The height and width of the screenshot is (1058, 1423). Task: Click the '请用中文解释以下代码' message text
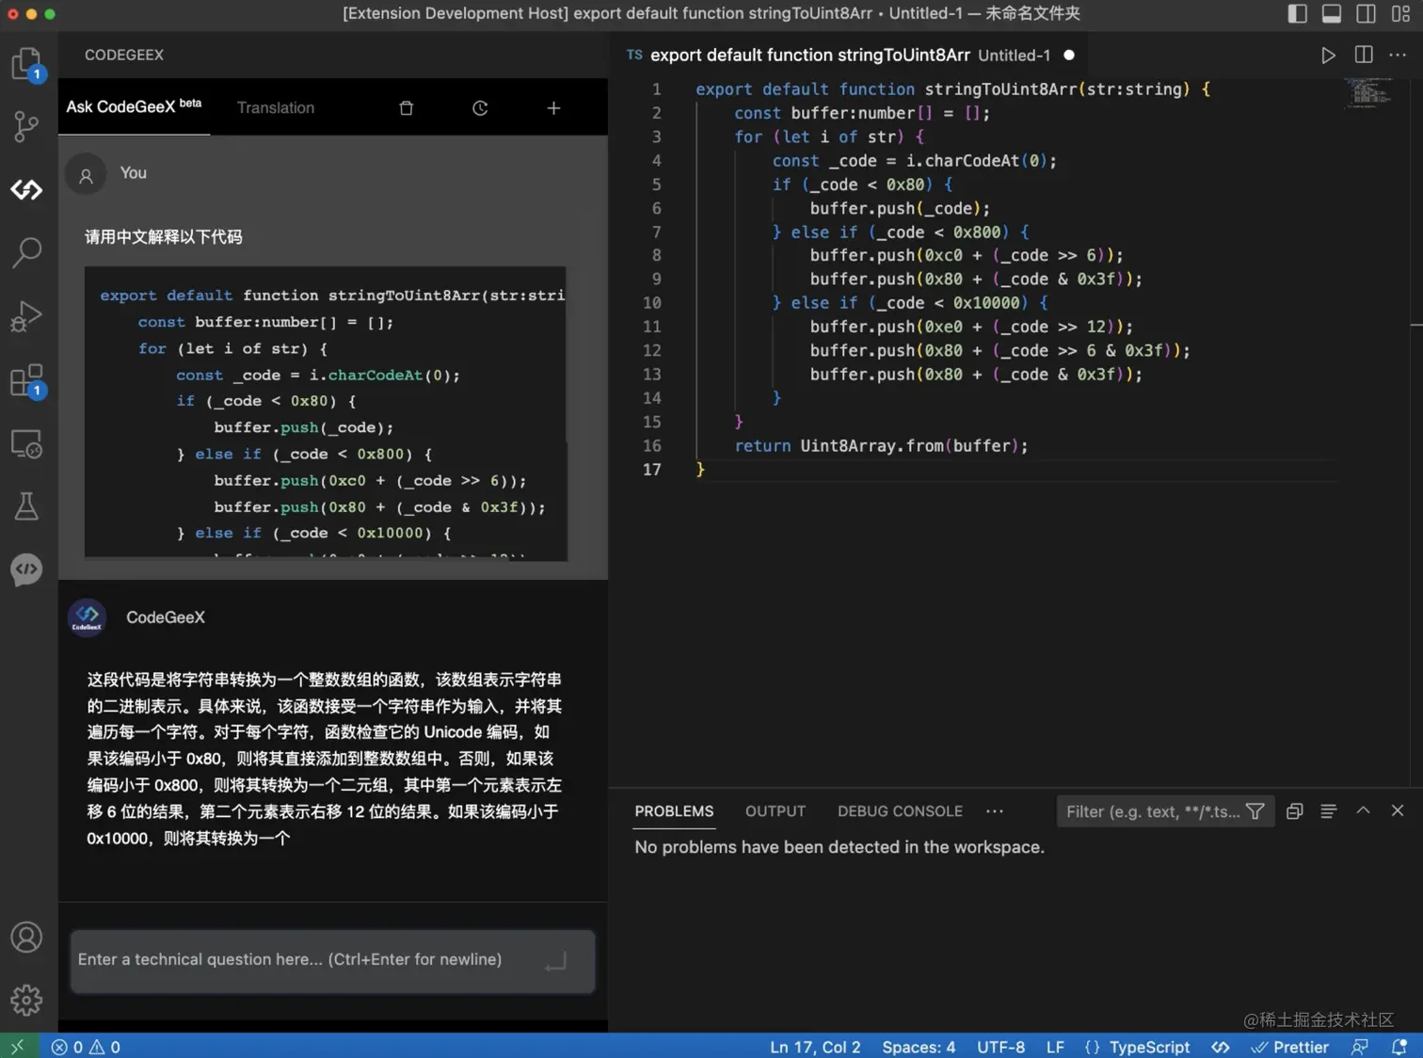pyautogui.click(x=164, y=237)
